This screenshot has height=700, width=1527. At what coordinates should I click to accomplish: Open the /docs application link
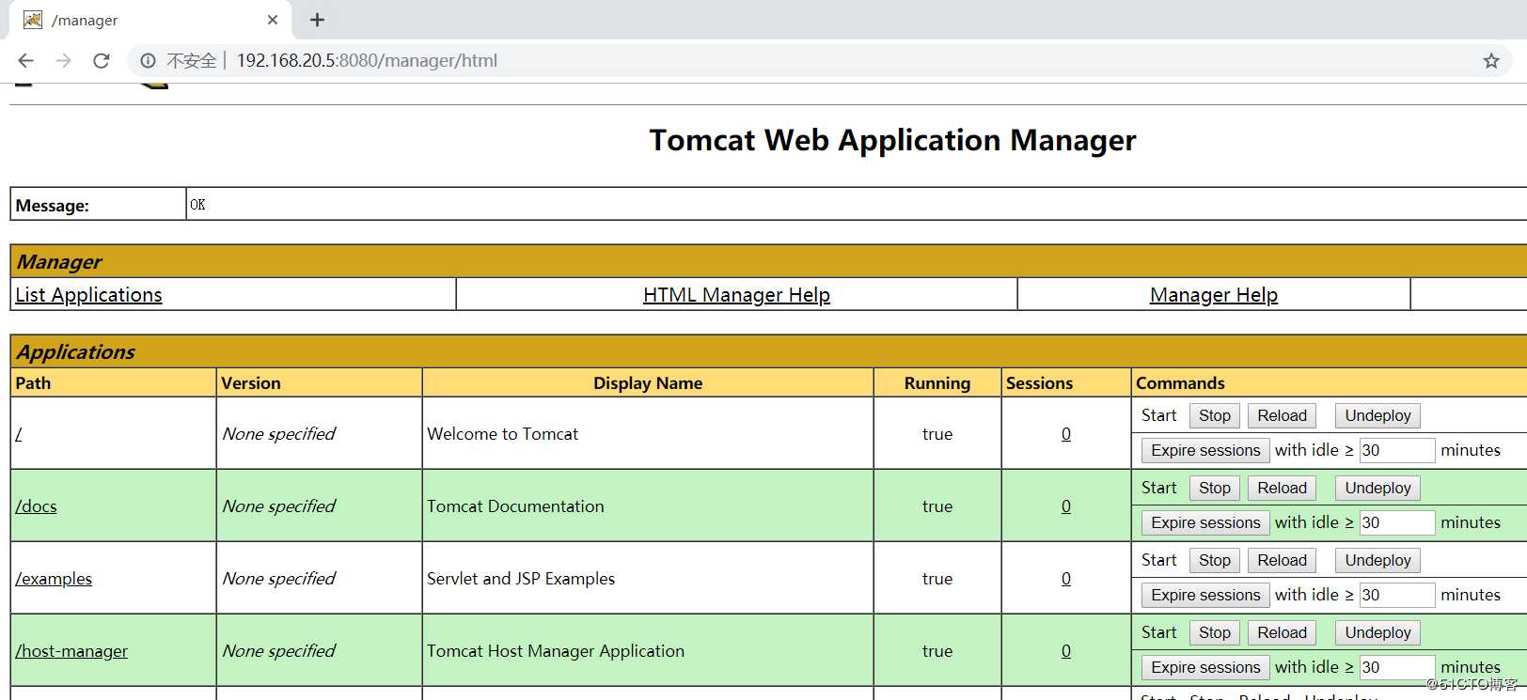pos(36,506)
